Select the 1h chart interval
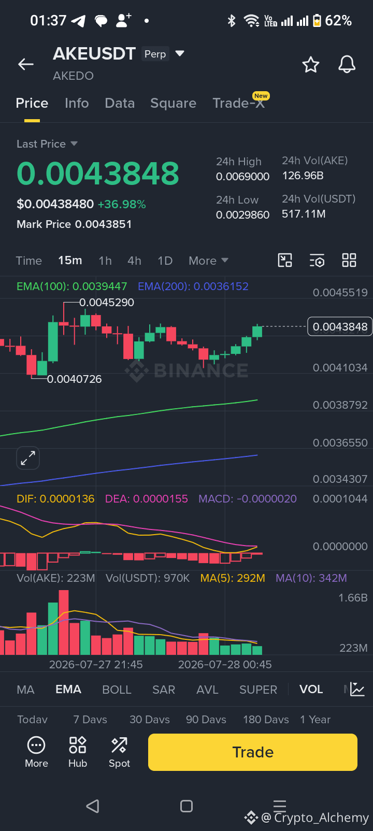The width and height of the screenshot is (373, 831). (x=105, y=261)
